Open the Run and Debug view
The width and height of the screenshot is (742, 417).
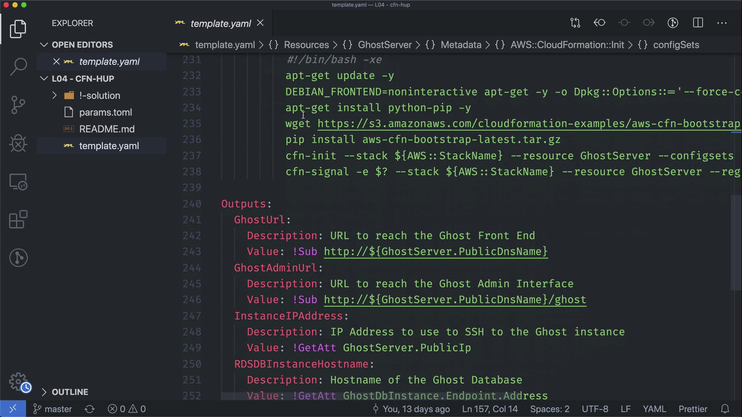(18, 143)
